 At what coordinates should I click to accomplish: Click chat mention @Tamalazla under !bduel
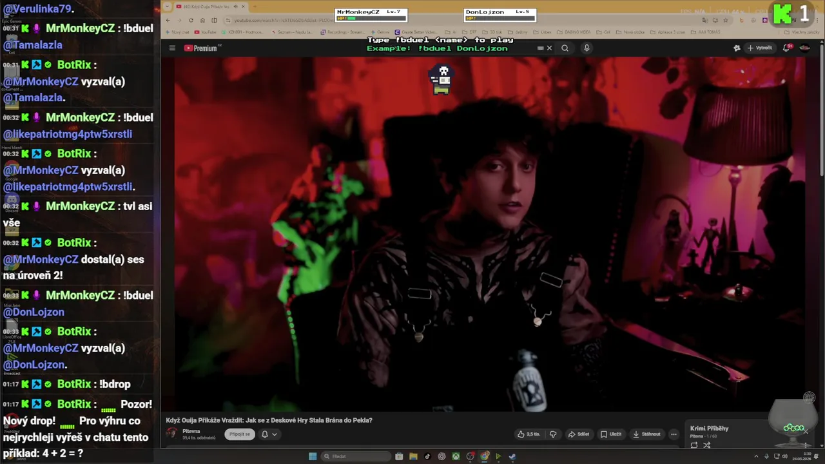(33, 45)
